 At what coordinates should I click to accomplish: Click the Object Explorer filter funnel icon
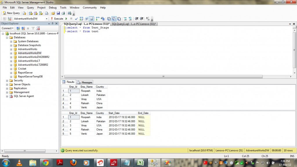tap(33, 28)
